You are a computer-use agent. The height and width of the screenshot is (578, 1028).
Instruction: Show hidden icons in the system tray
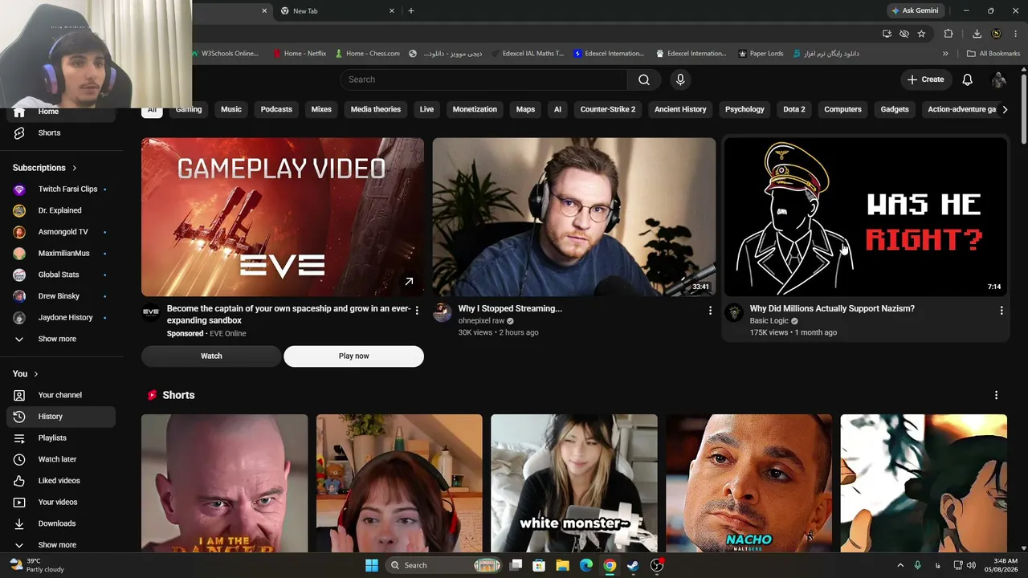point(900,565)
